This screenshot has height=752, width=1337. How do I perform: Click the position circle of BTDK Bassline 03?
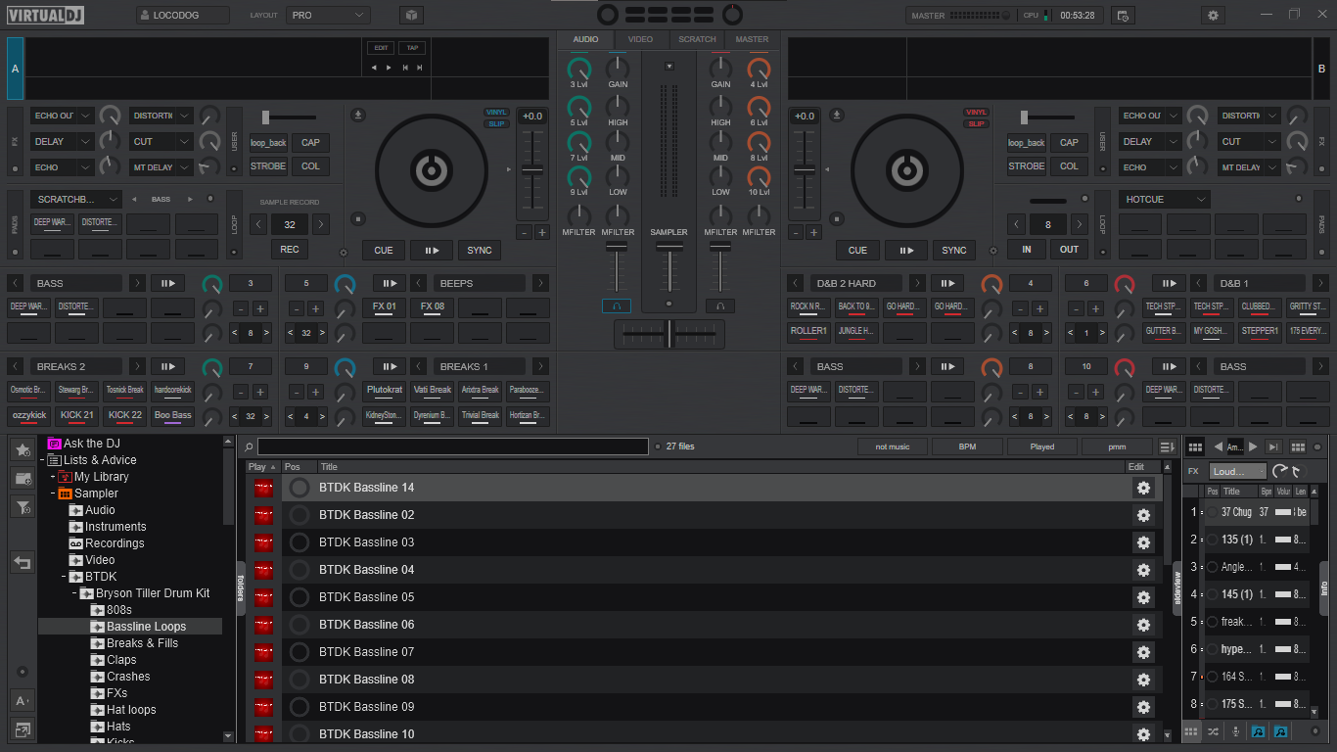pos(300,542)
